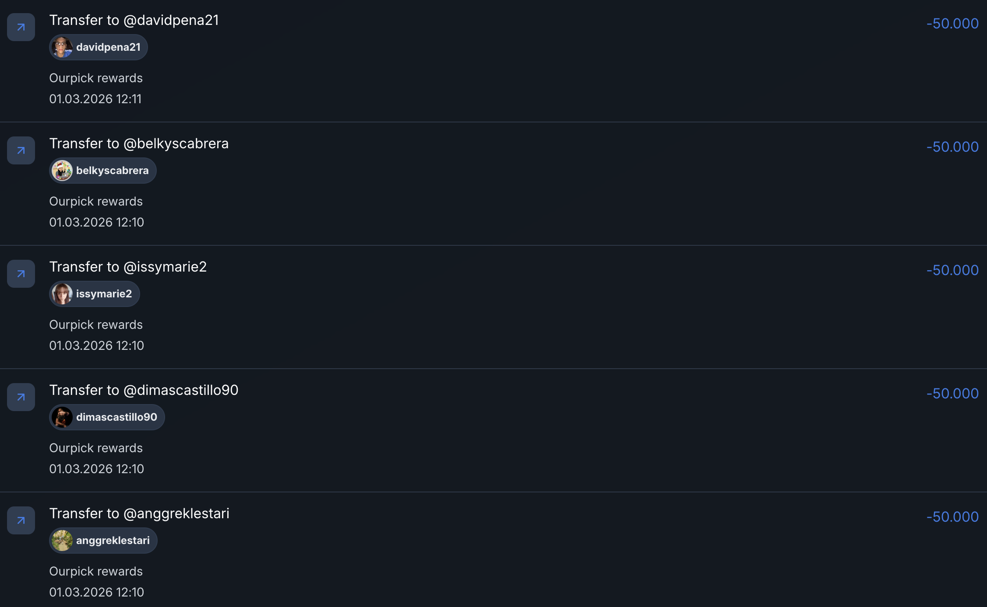Image resolution: width=987 pixels, height=607 pixels.
Task: Open the davidpena21 user chip
Action: click(x=108, y=47)
